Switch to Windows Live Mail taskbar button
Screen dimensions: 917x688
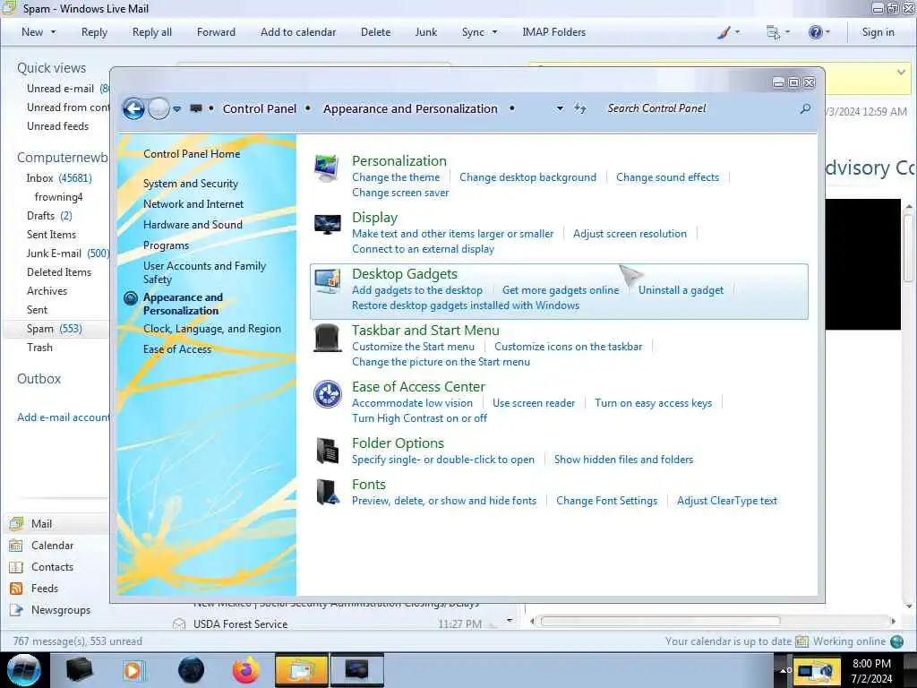(302, 670)
